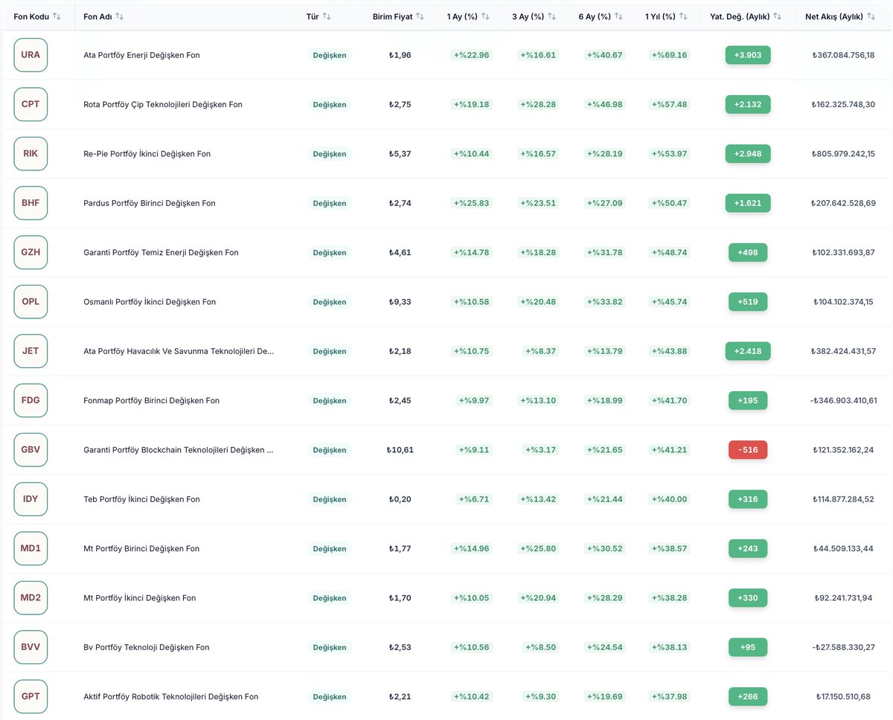Click the +2.132 investor change badge
This screenshot has width=893, height=720.
click(x=748, y=104)
